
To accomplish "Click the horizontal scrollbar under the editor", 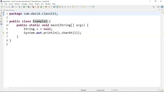I will 85,88.
